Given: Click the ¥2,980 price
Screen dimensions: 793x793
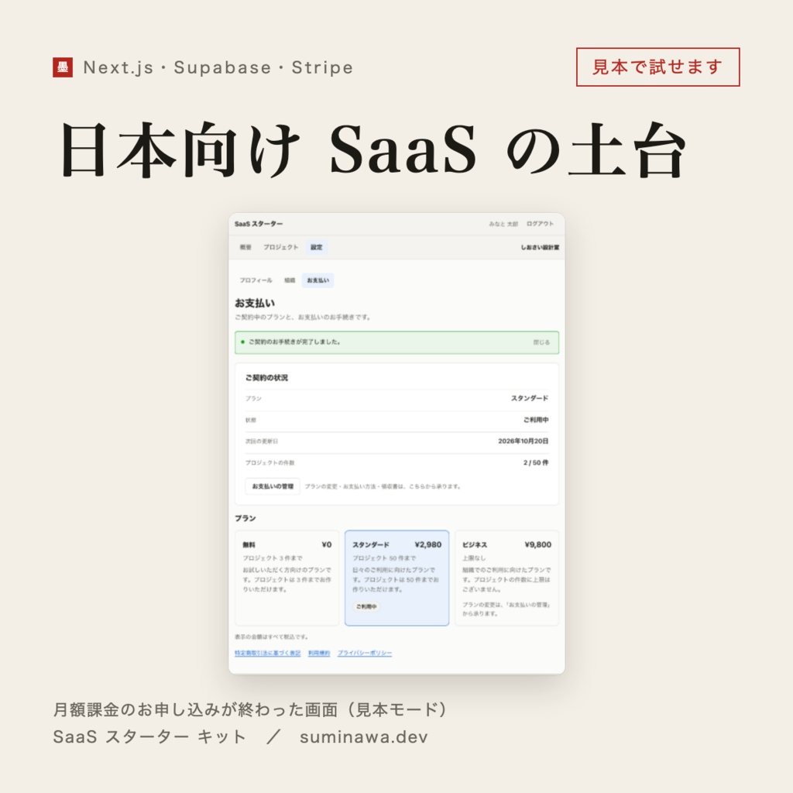Looking at the screenshot, I should [427, 544].
